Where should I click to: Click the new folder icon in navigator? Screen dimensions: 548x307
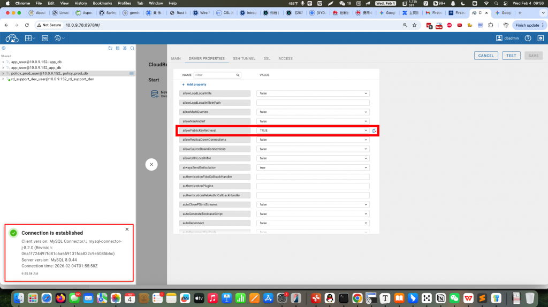[x=110, y=48]
